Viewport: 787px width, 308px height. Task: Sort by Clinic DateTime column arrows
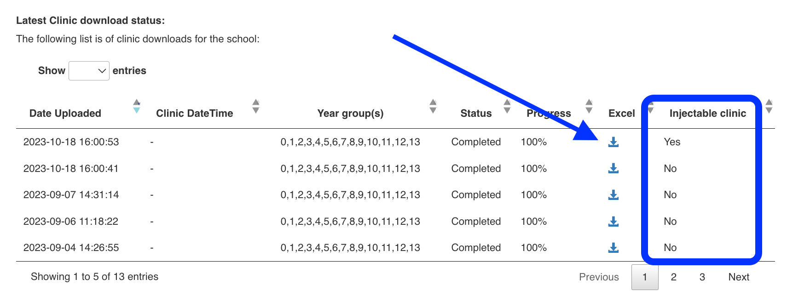[256, 106]
